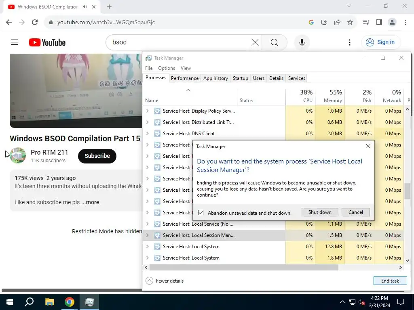Screen dimensions: 414x310
Task: Open the YouTube hamburger guide menu
Action: [x=15, y=42]
